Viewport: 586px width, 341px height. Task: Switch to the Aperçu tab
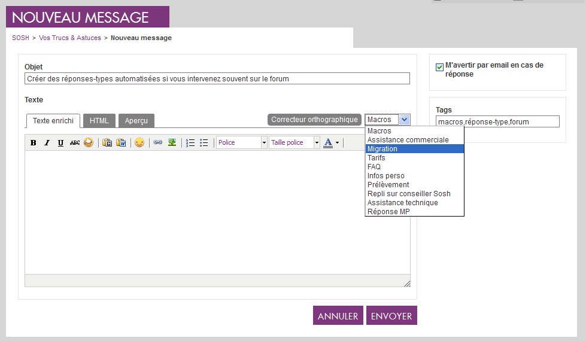pos(136,121)
